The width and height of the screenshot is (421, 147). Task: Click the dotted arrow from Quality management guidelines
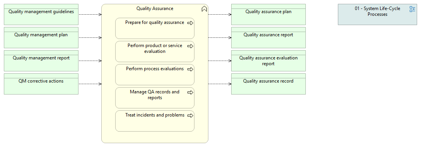click(x=90, y=14)
